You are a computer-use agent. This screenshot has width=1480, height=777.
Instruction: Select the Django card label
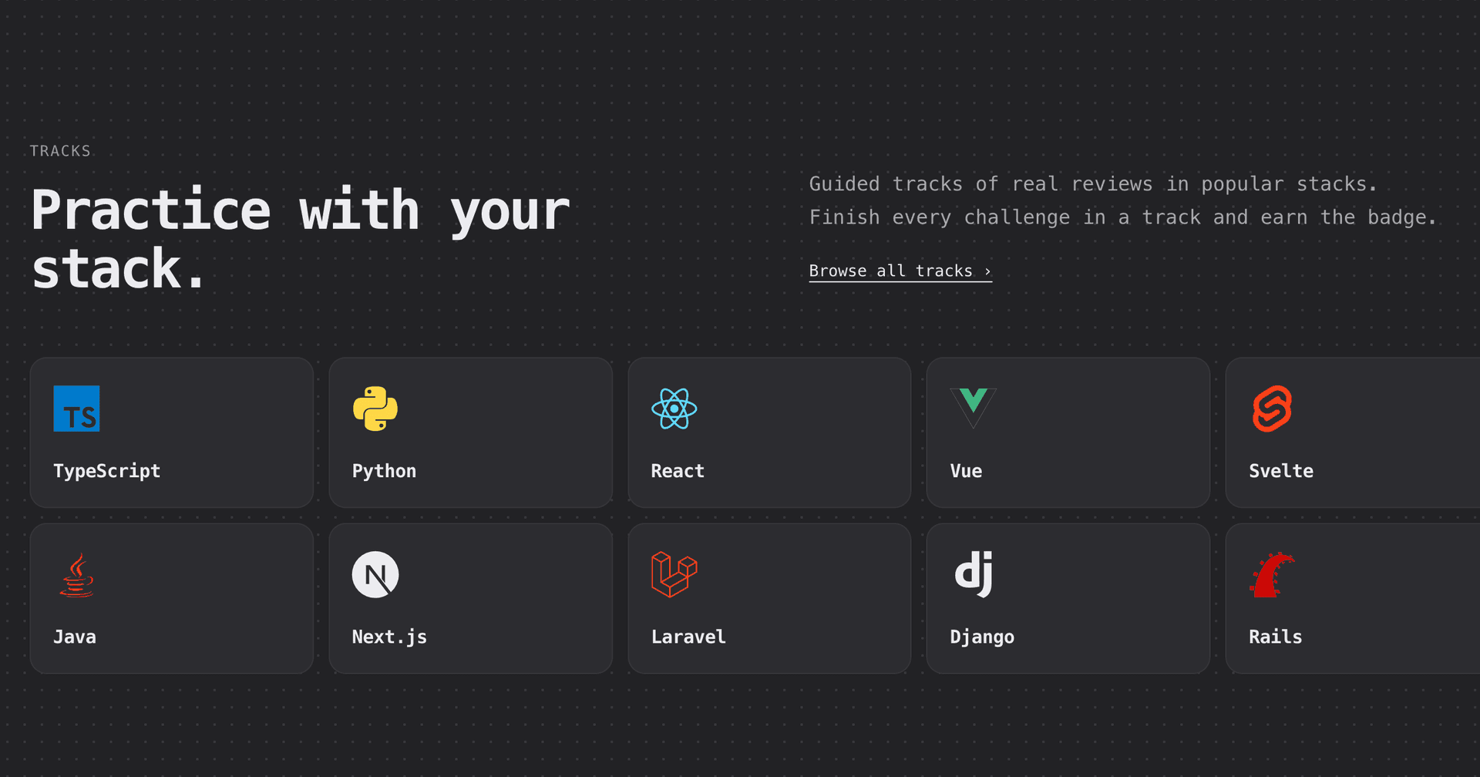[982, 637]
